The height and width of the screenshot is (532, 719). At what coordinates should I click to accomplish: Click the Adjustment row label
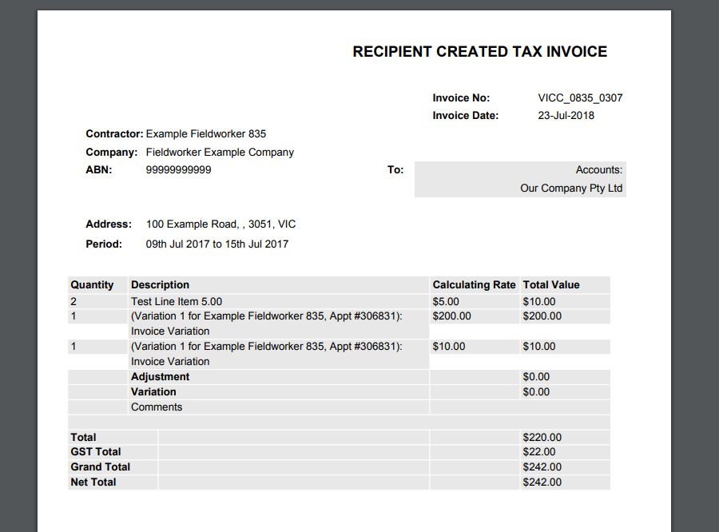160,376
